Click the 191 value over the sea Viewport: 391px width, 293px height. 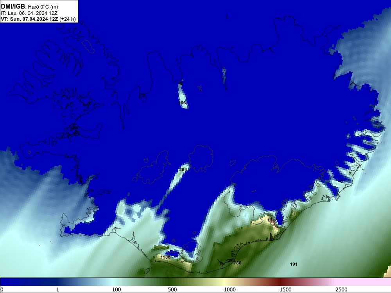[294, 264]
